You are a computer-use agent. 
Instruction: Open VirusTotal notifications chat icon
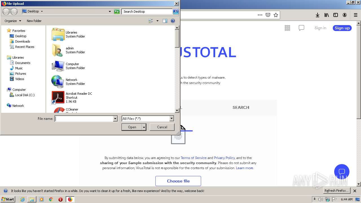301,28
